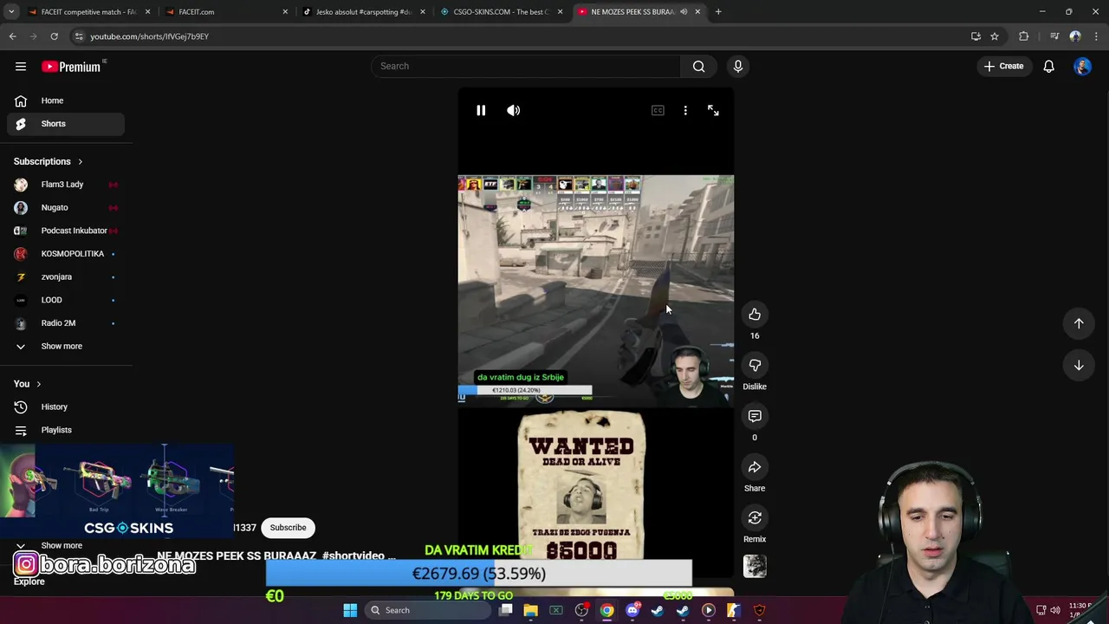
Task: Open Chrome extensions puzzle icon
Action: (1024, 36)
